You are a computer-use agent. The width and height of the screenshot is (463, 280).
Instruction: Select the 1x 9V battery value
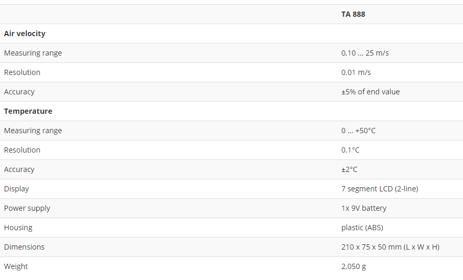pyautogui.click(x=364, y=208)
